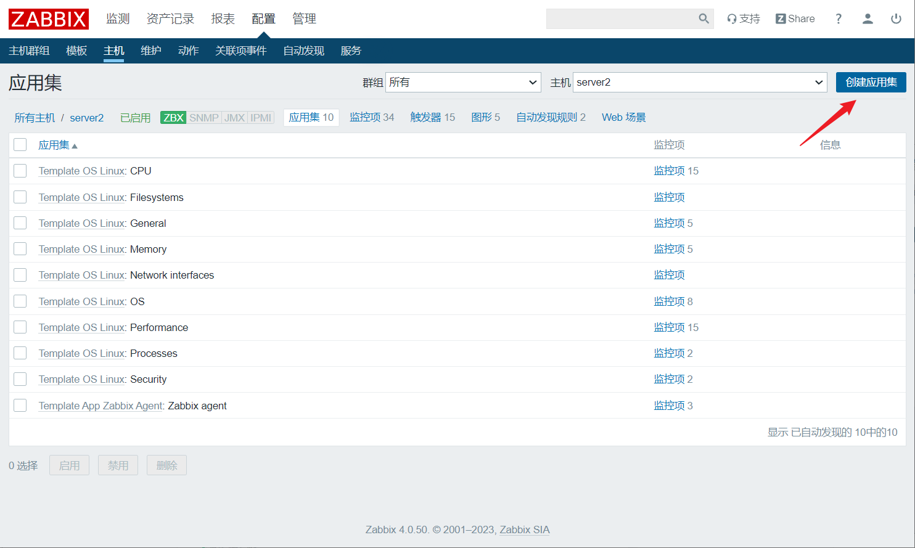Open the user profile icon
The width and height of the screenshot is (915, 548).
(868, 19)
